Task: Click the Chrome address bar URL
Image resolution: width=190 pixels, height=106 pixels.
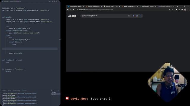Action: pos(96,10)
